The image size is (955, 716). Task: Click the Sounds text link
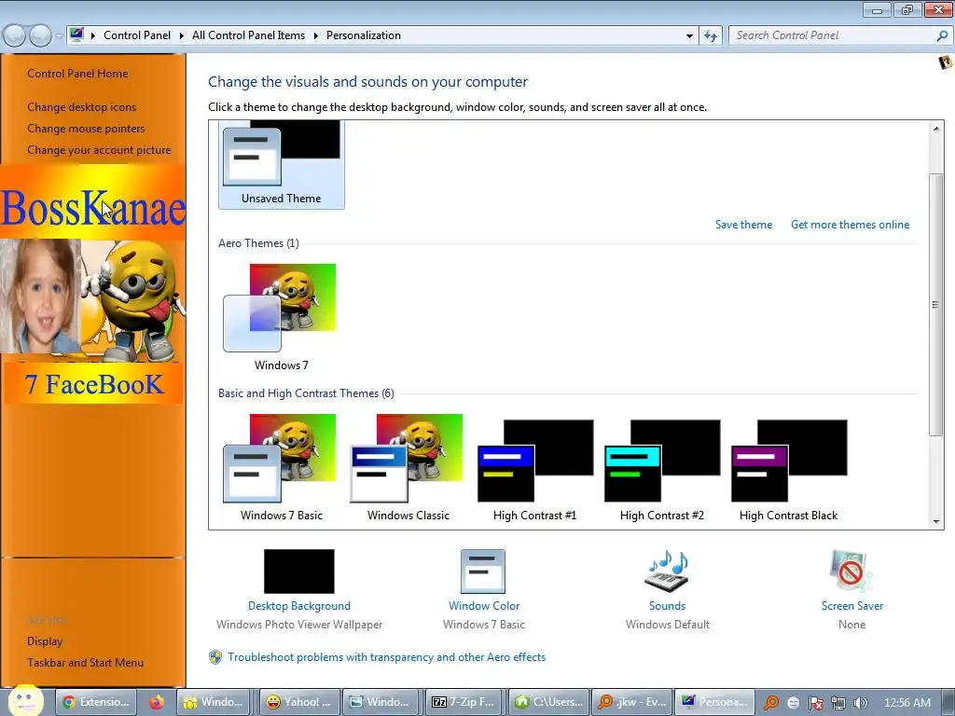click(667, 606)
